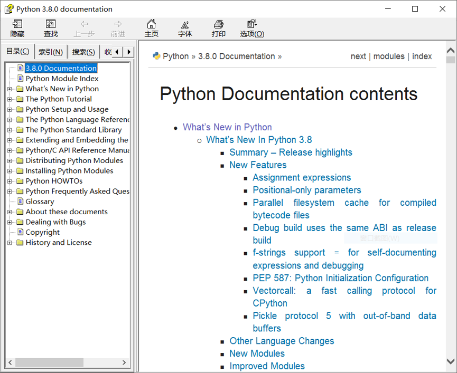The width and height of the screenshot is (457, 373).
Task: Click the 主页 (Home) toolbar icon
Action: (x=151, y=28)
